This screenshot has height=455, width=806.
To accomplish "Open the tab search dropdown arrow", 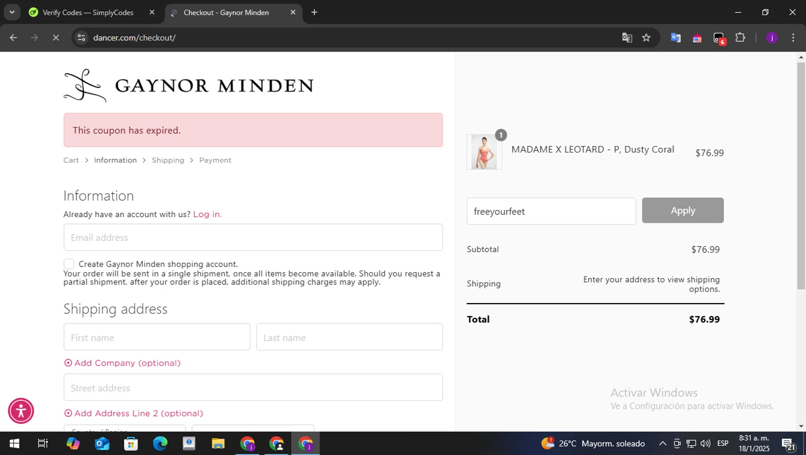I will coord(12,12).
